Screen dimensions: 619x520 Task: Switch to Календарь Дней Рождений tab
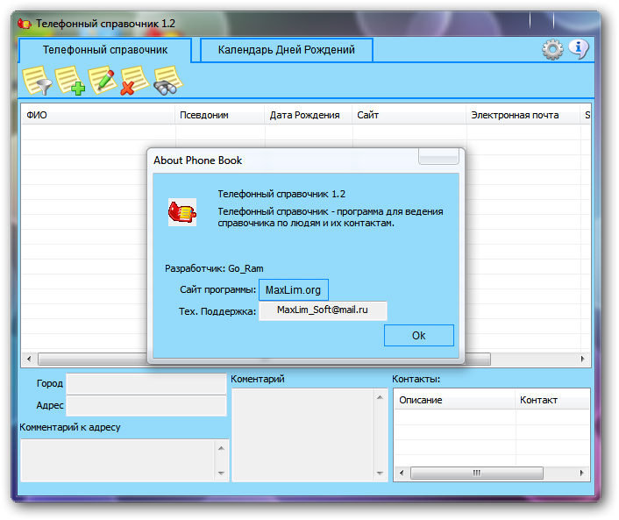click(x=287, y=50)
